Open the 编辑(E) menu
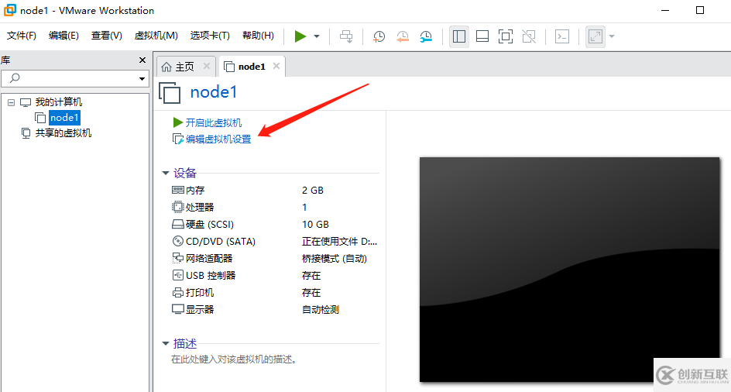This screenshot has height=392, width=731. (x=63, y=36)
